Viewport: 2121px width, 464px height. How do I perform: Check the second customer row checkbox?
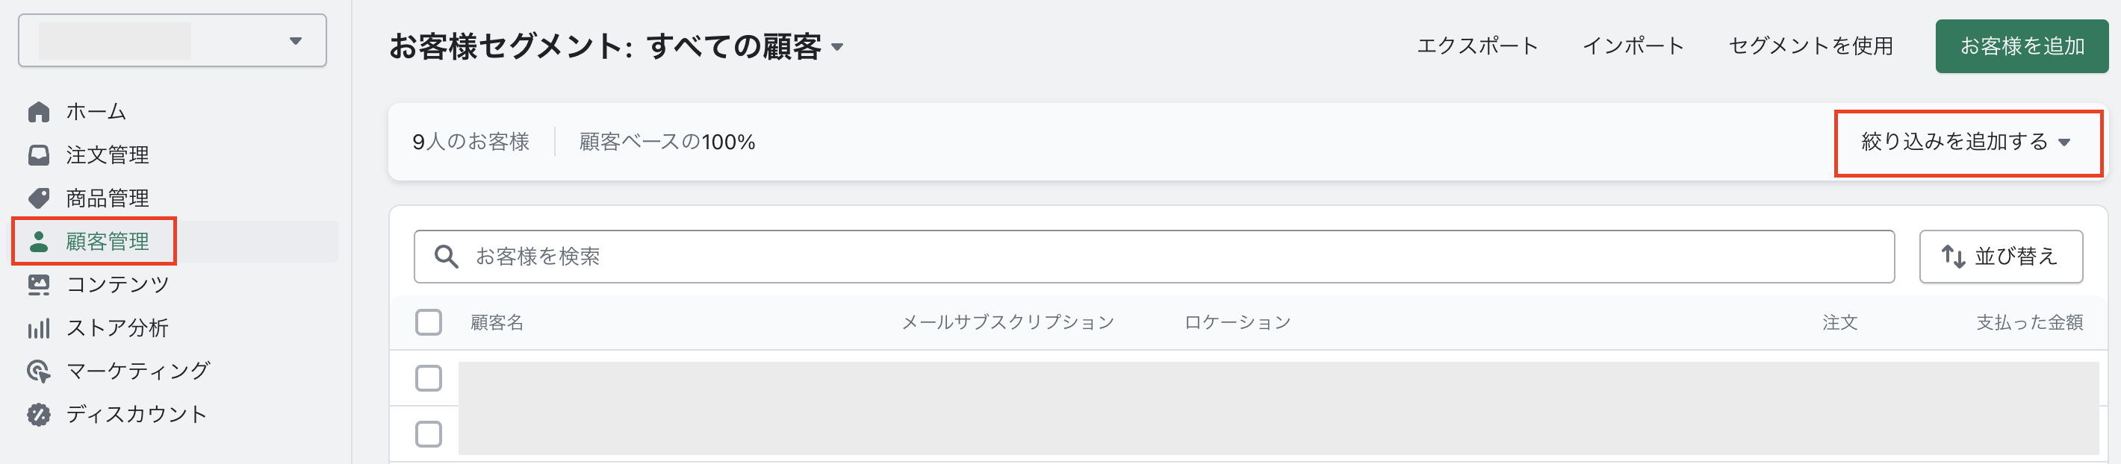coord(428,434)
